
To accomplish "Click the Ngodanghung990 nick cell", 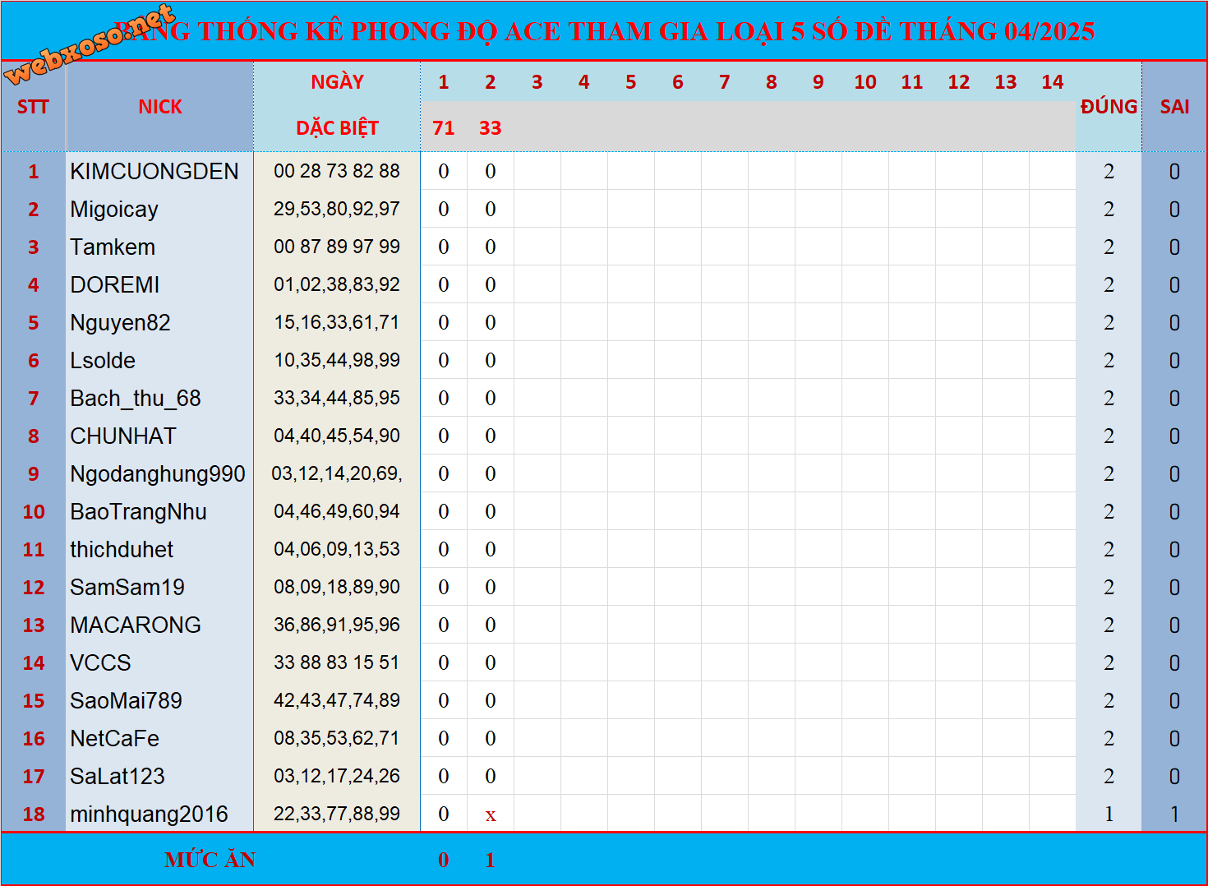I will click(159, 473).
